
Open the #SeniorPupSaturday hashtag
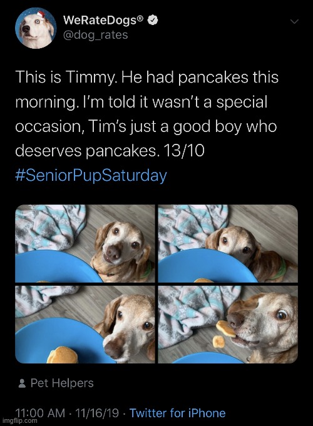[91, 176]
